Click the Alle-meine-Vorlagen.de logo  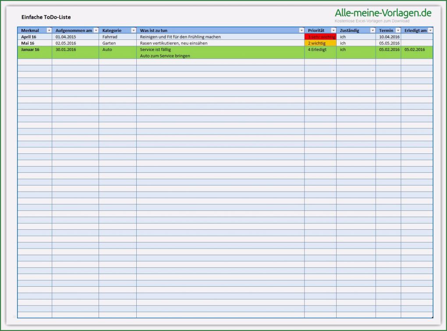pos(383,13)
